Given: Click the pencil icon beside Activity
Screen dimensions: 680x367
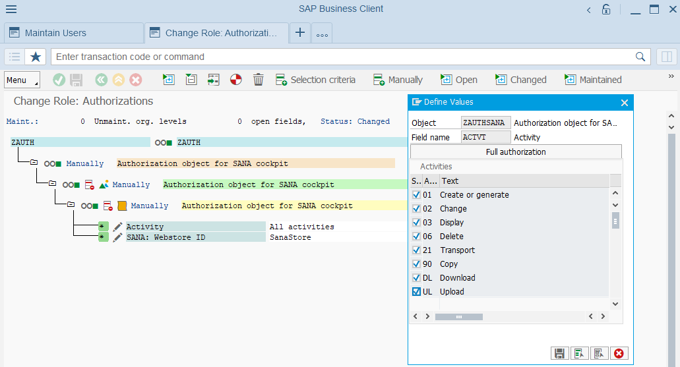Looking at the screenshot, I should coord(117,227).
